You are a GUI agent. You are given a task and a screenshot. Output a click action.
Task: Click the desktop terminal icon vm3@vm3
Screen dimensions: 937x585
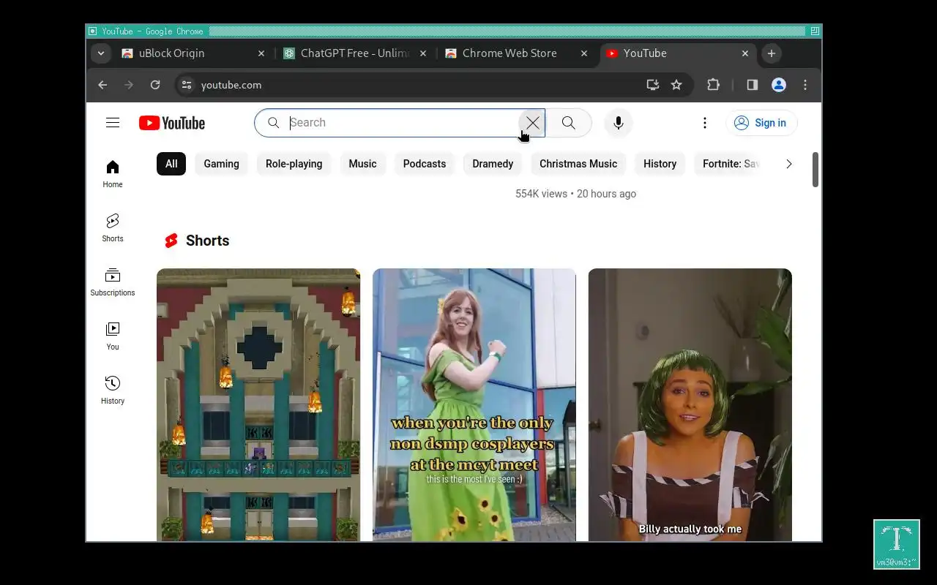[897, 544]
